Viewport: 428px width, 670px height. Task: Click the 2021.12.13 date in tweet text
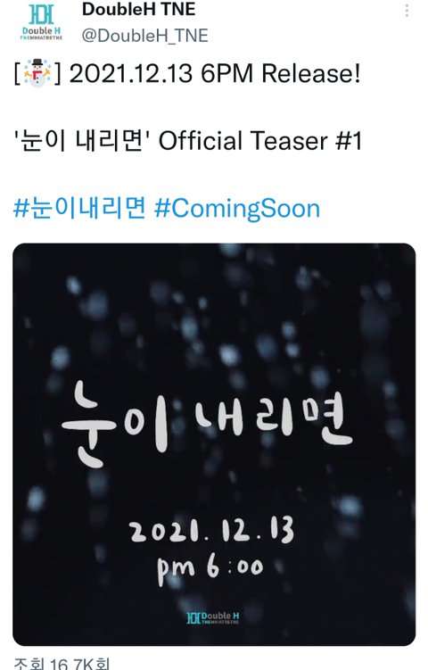[131, 73]
